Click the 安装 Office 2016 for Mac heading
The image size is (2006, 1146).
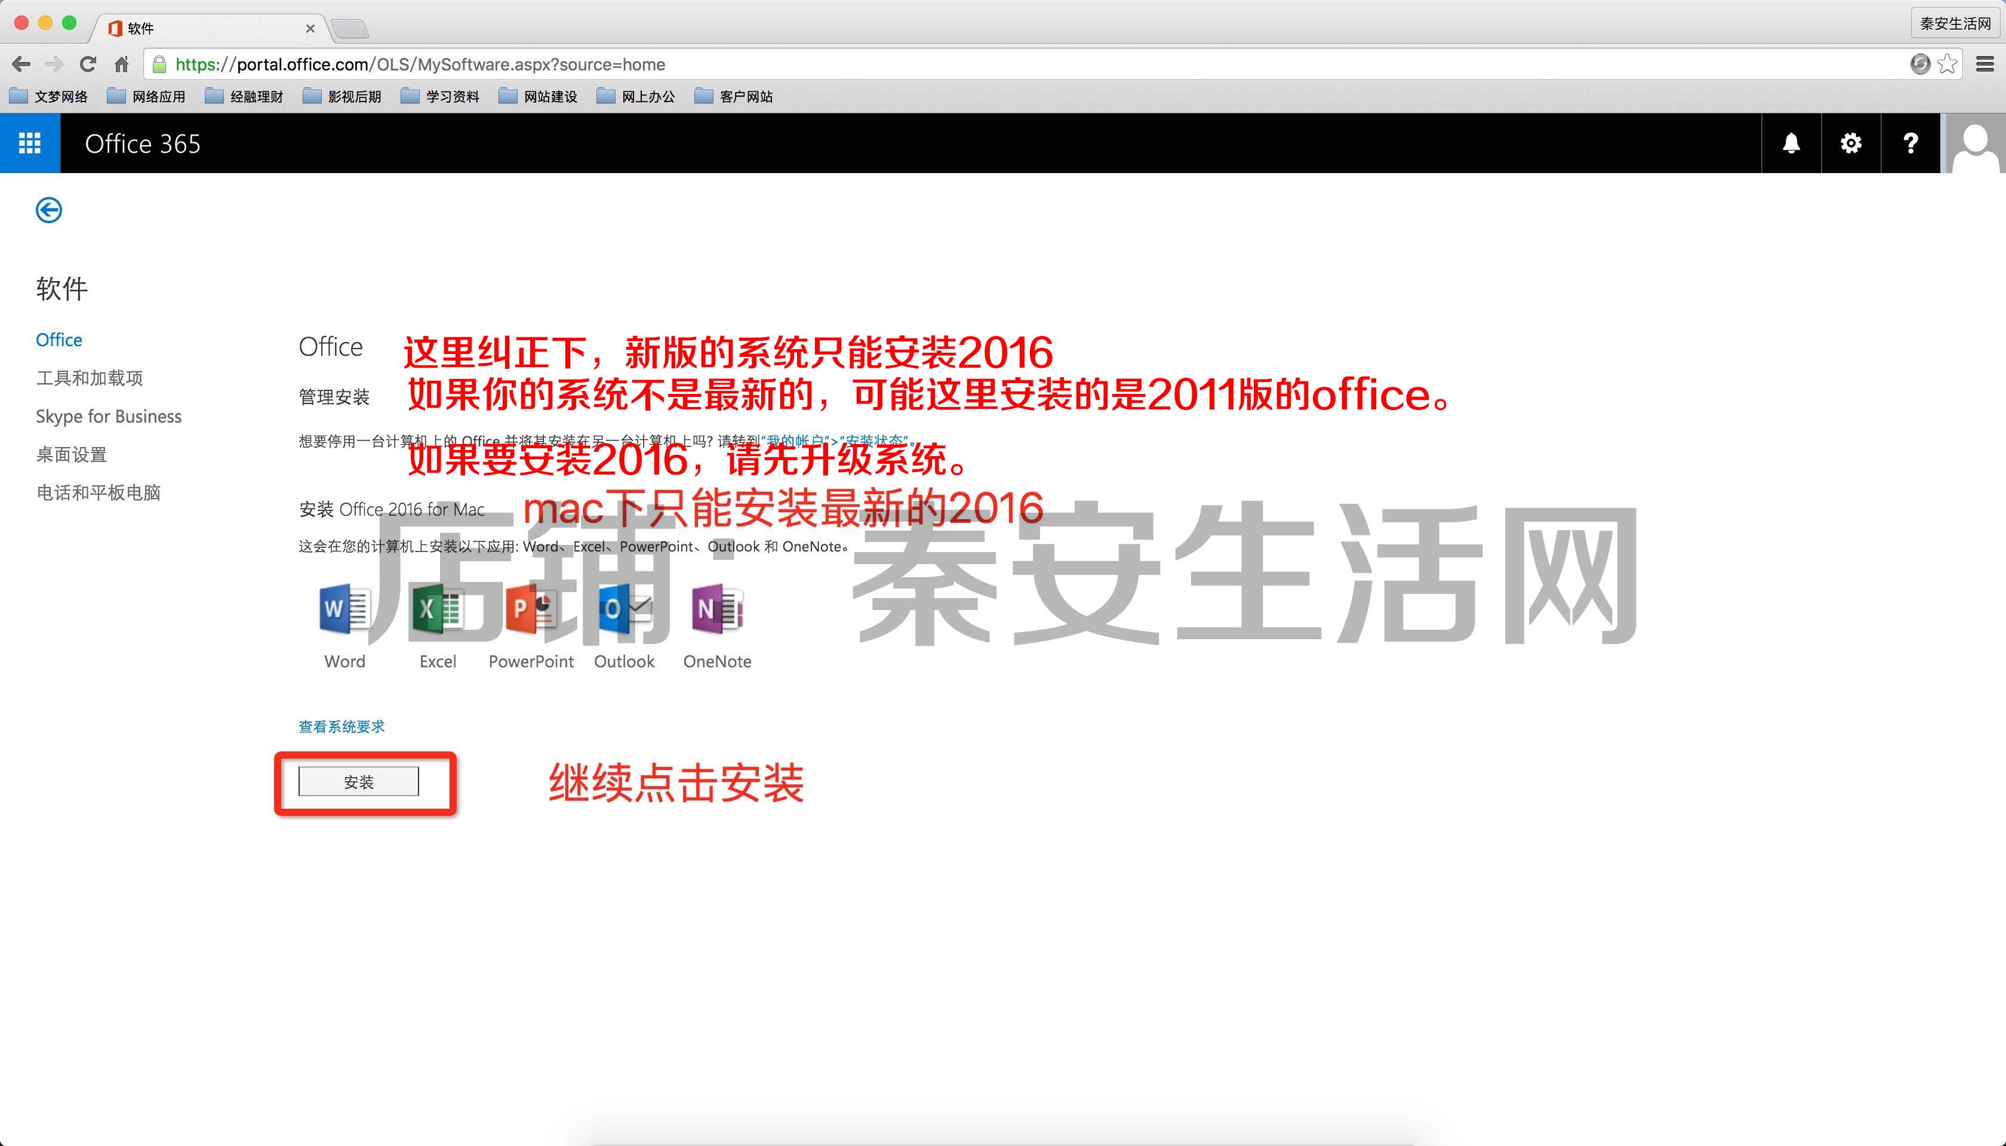click(x=392, y=510)
